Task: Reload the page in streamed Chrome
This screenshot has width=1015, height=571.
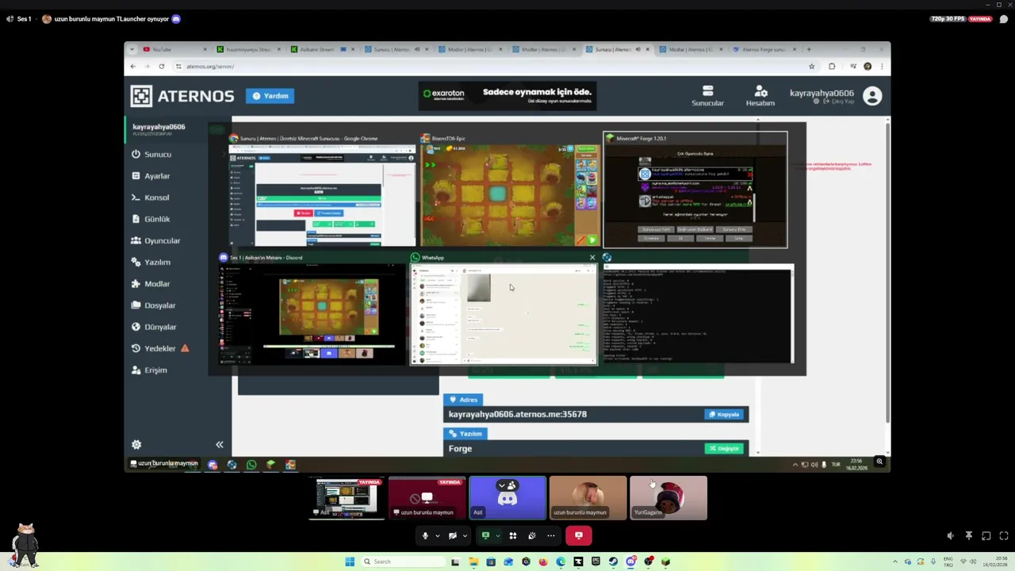Action: click(162, 67)
